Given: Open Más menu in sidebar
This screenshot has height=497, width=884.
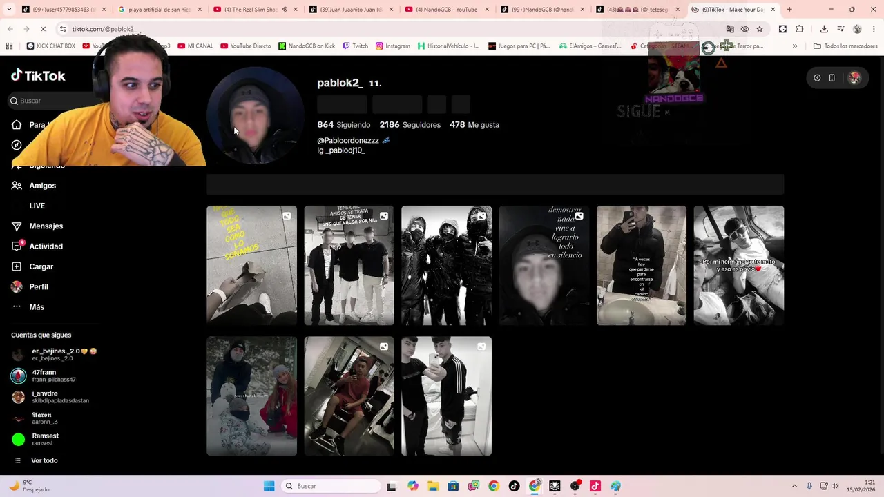Looking at the screenshot, I should click(28, 307).
